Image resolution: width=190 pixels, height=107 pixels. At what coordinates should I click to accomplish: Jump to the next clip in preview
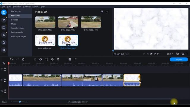[158, 54]
